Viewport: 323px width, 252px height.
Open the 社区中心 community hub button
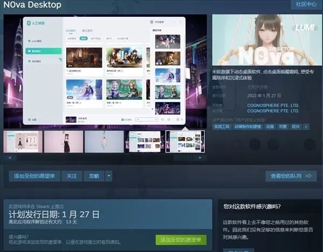coord(306,4)
